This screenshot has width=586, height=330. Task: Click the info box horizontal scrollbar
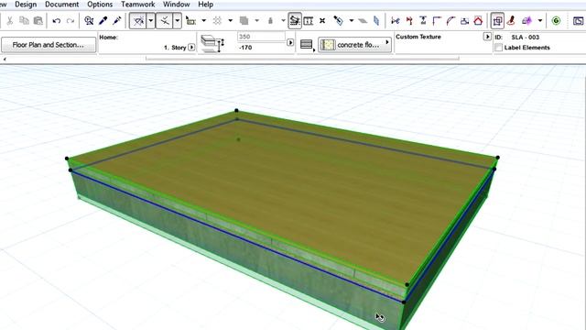[302, 59]
